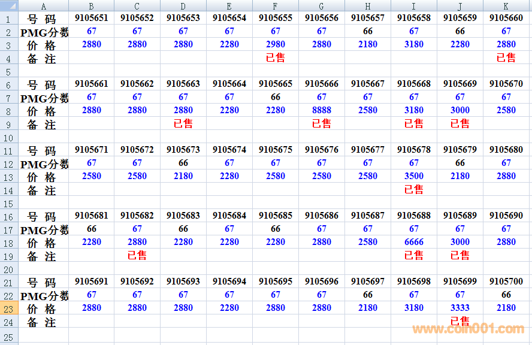Viewport: 532px width, 345px height.
Task: Select the cell with price 3333
Action: 460,308
